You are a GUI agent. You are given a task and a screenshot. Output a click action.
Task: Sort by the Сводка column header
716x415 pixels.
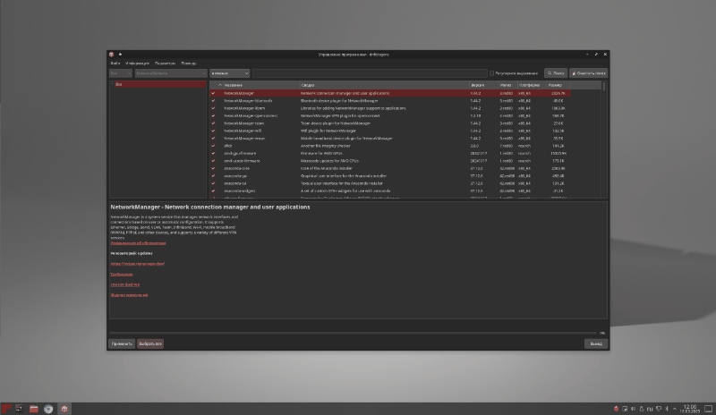coord(385,85)
